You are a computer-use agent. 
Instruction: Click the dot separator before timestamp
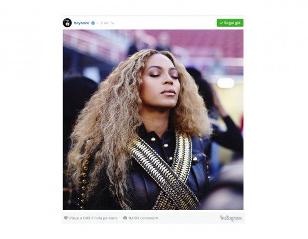coord(98,23)
